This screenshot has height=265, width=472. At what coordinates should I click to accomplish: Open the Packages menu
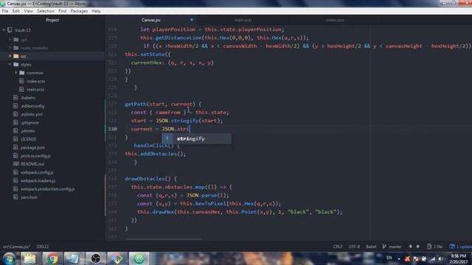point(79,11)
